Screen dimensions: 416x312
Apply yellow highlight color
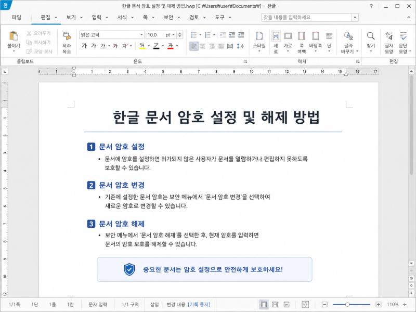click(142, 46)
